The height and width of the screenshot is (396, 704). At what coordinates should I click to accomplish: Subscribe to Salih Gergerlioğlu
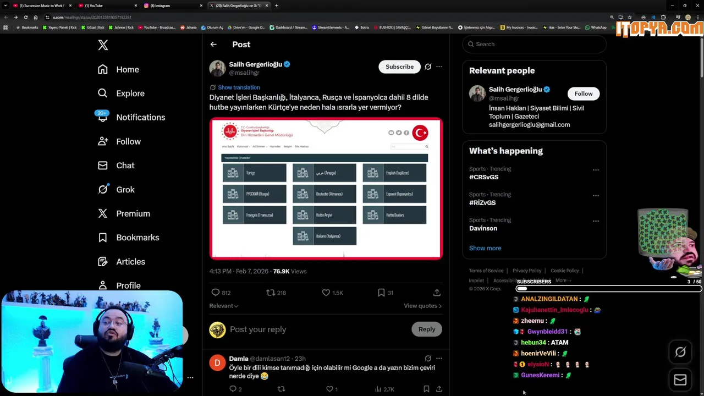pyautogui.click(x=399, y=67)
